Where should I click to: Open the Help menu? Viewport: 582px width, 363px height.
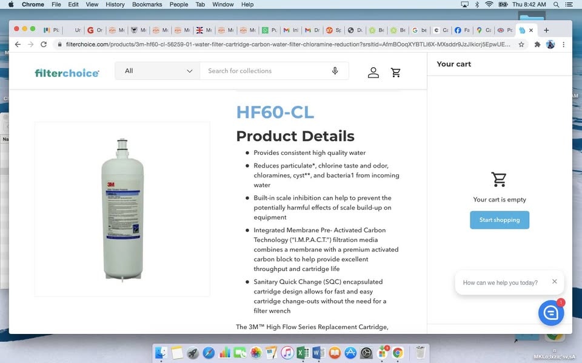247,4
